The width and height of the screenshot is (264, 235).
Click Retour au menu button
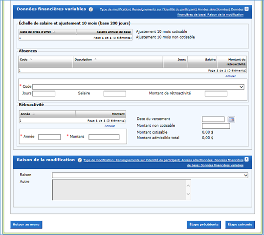[26, 225]
